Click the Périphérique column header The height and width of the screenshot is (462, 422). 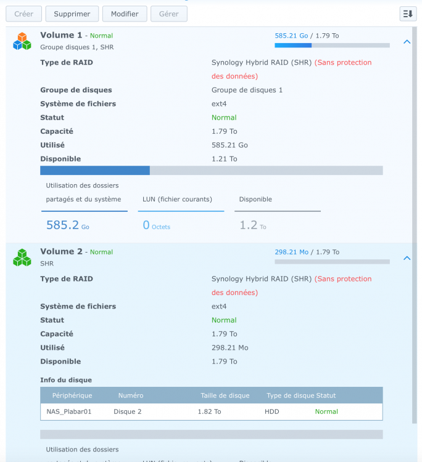pyautogui.click(x=72, y=395)
